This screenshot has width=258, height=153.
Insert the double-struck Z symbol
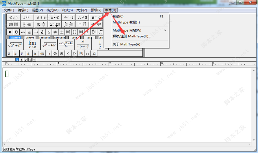[x=9, y=53]
